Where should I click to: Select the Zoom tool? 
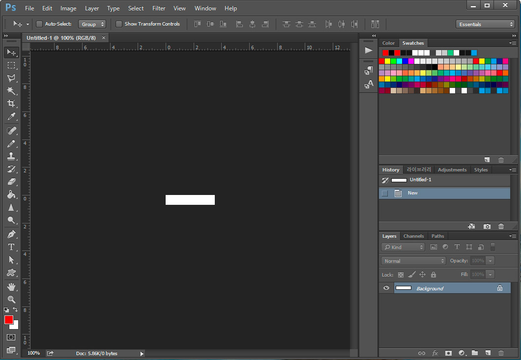[x=11, y=299]
